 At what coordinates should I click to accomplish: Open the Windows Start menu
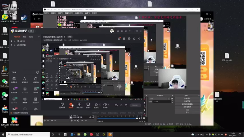3,134
